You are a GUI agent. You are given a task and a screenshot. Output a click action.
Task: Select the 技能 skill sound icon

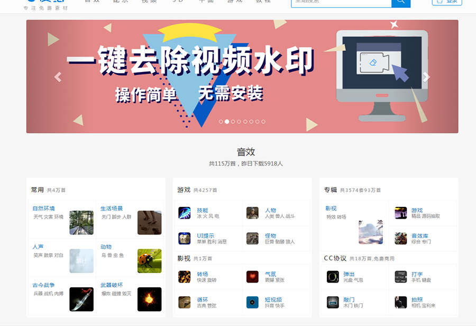[184, 213]
